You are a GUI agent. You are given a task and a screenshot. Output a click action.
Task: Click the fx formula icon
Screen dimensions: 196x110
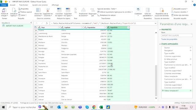coord(47,23)
